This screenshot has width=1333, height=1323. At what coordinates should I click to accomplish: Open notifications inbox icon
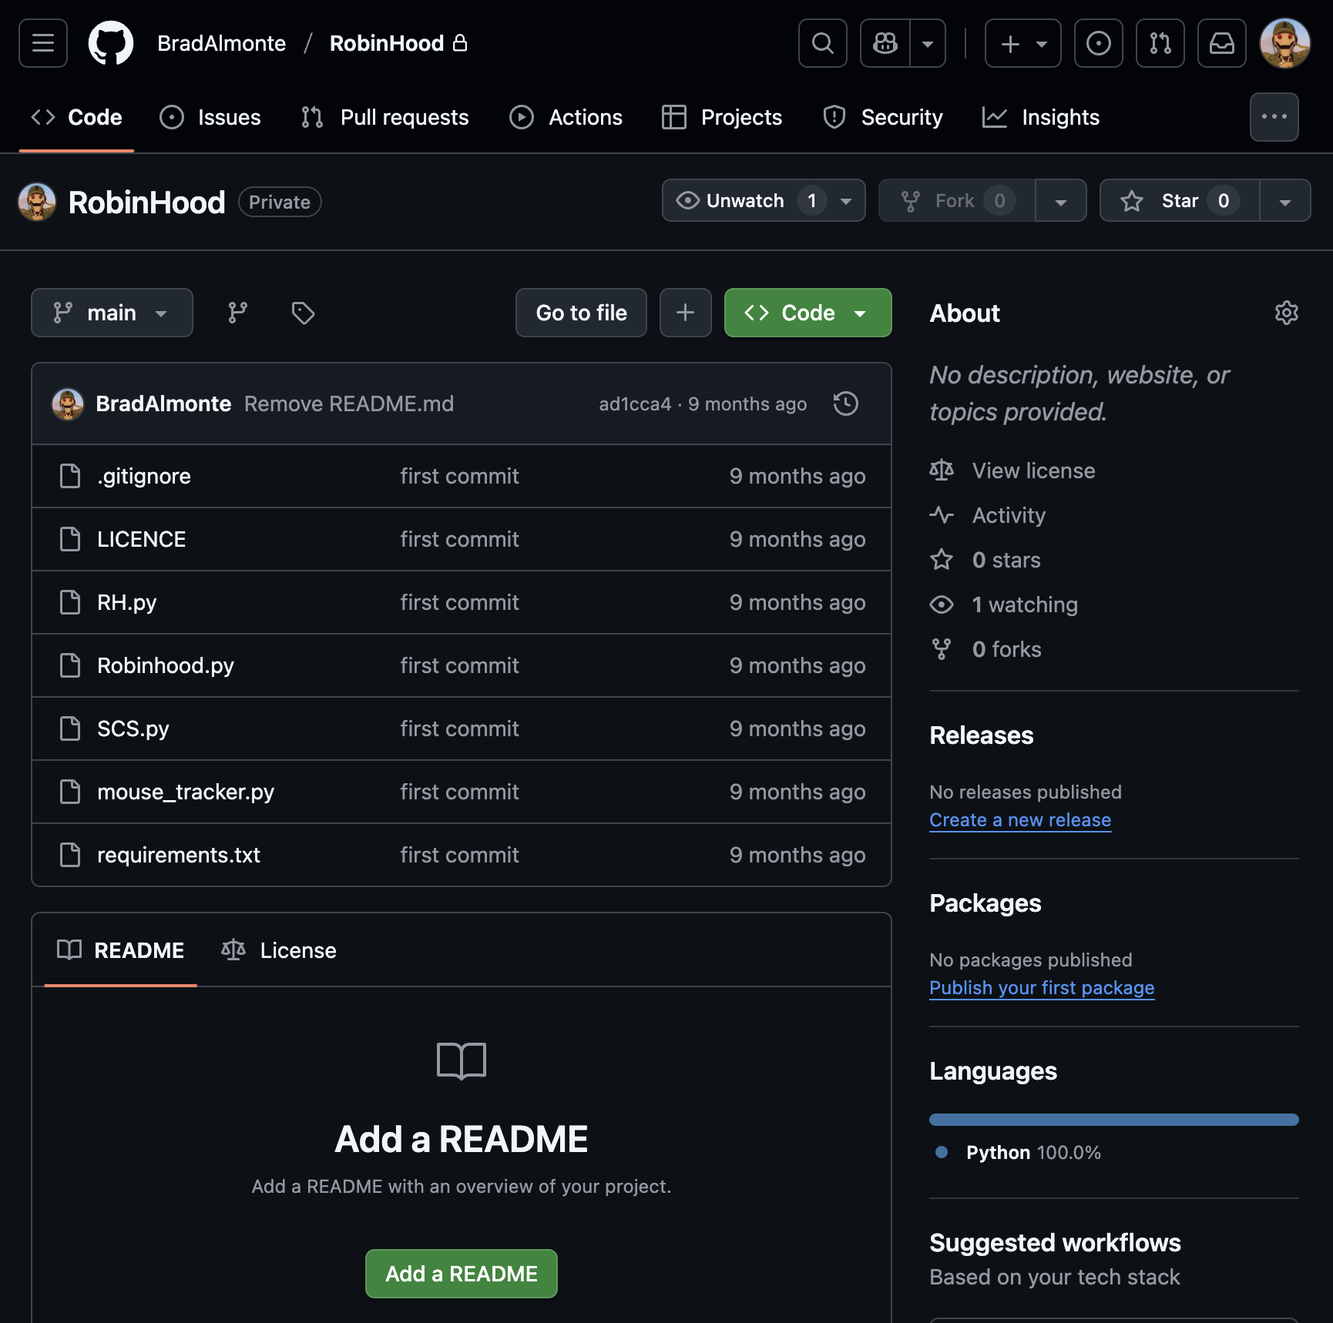[x=1221, y=43]
